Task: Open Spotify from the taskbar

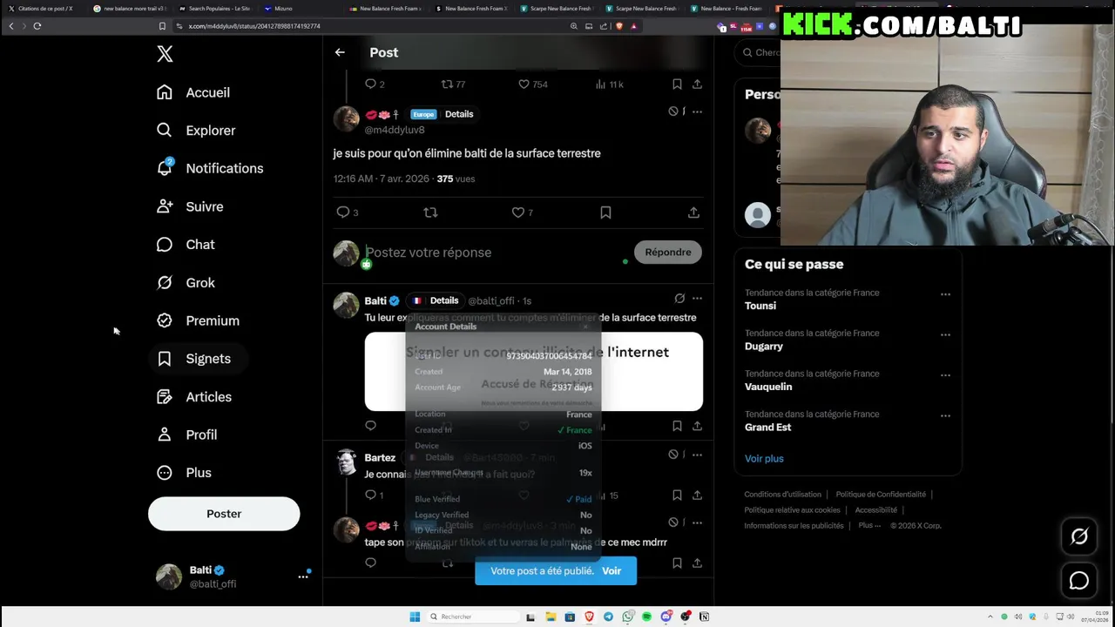Action: pos(646,617)
